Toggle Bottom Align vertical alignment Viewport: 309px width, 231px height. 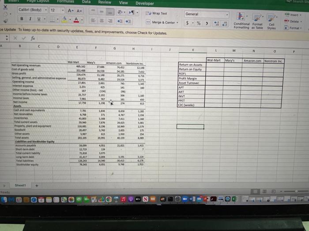coord(110,12)
